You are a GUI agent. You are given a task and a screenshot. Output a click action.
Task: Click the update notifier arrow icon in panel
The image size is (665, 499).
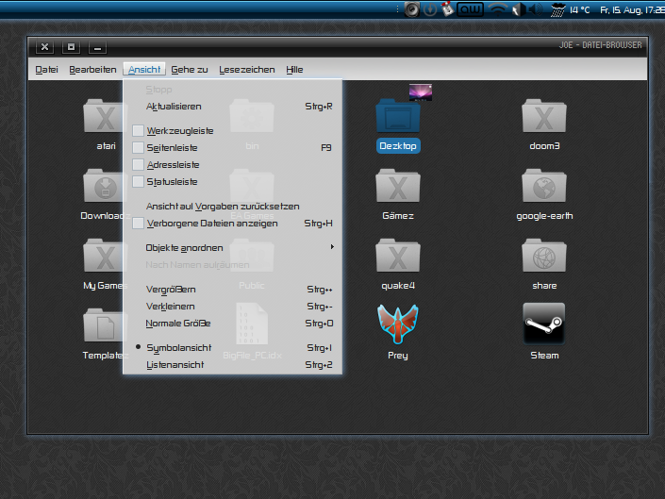(x=430, y=9)
